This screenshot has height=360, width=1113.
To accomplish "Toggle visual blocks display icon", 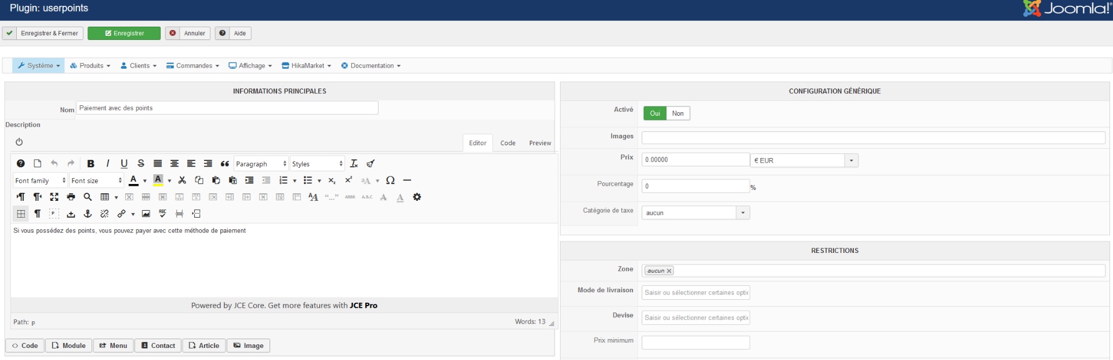I will point(54,214).
